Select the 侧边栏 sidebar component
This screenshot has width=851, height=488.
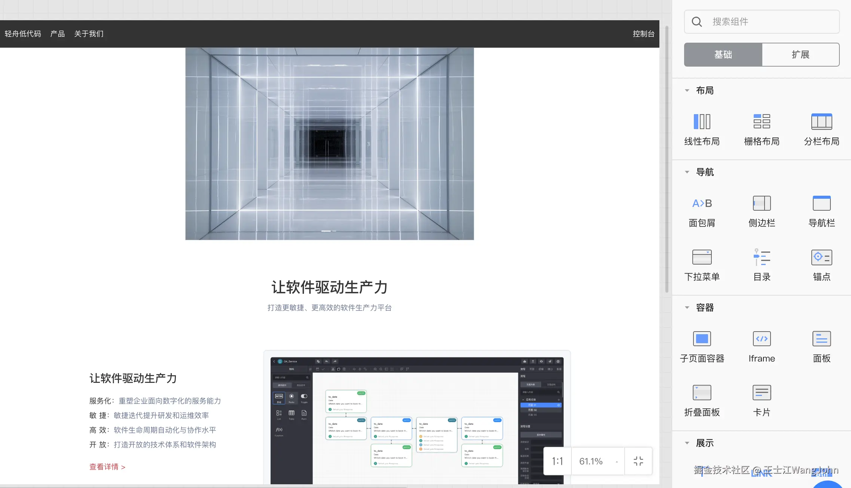click(x=761, y=211)
